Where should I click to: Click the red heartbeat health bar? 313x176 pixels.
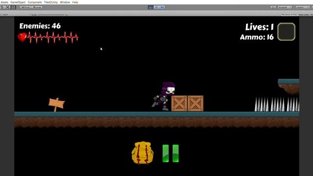click(53, 37)
